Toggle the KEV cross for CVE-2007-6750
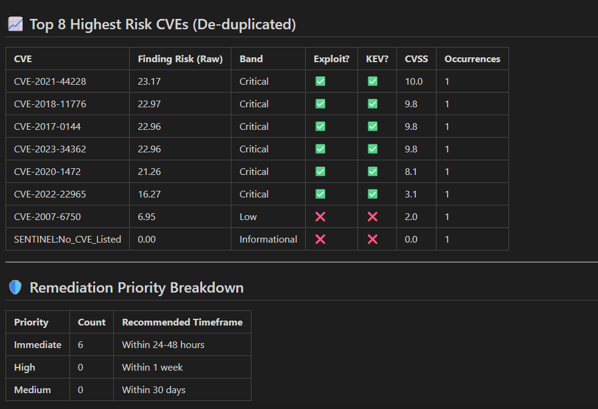 click(x=371, y=216)
